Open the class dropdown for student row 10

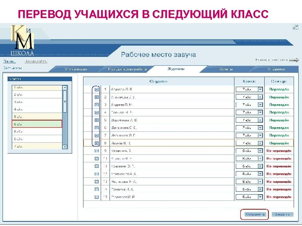(x=260, y=159)
